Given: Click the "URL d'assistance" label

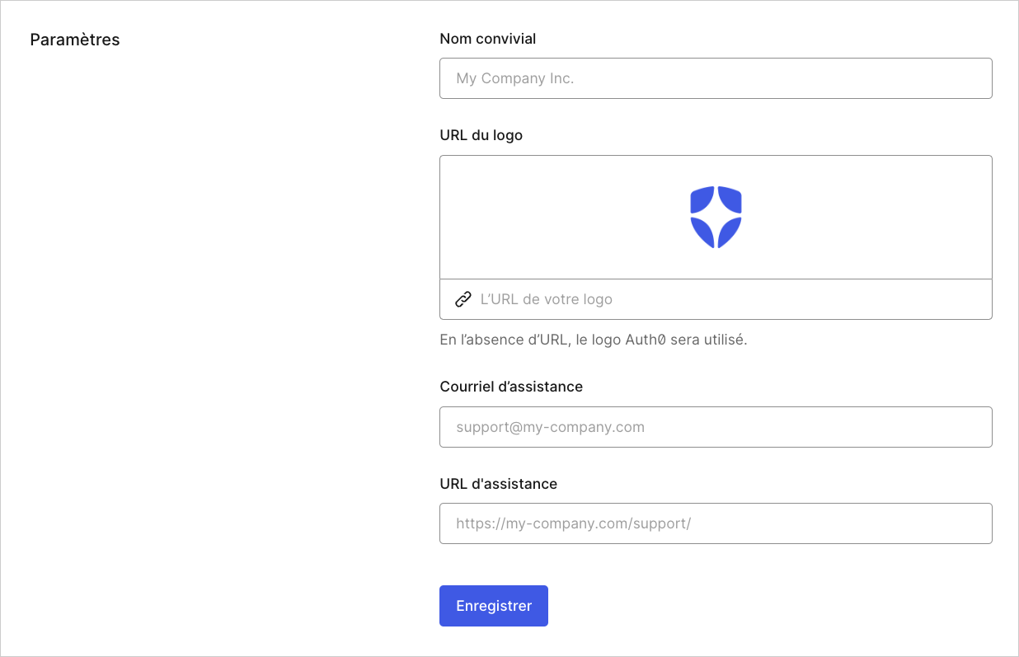Looking at the screenshot, I should click(499, 484).
